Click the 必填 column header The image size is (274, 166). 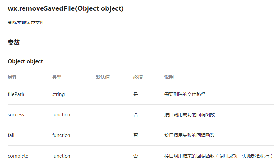pos(138,77)
